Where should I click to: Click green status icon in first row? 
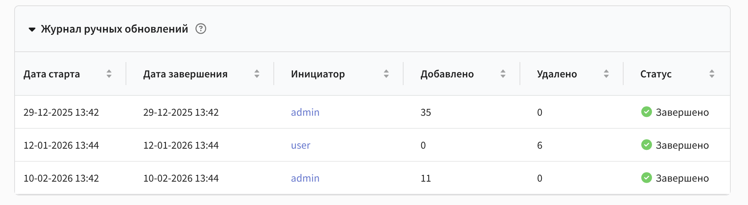[647, 112]
